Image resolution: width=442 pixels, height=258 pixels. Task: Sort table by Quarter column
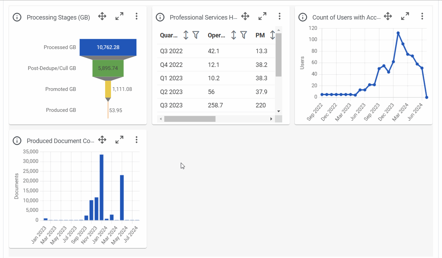point(186,35)
